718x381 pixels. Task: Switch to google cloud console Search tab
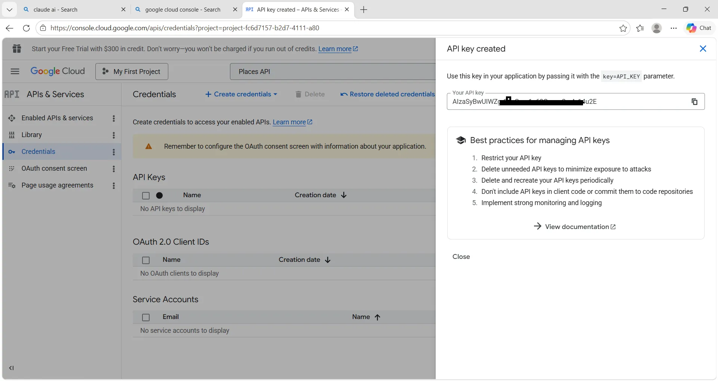coord(182,10)
